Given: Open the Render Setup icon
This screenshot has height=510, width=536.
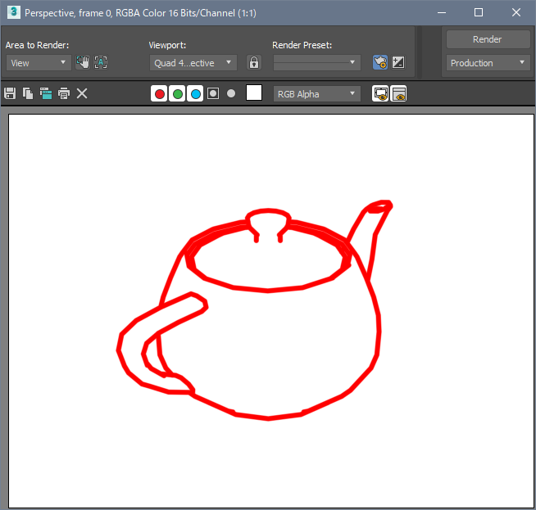Looking at the screenshot, I should coord(380,62).
